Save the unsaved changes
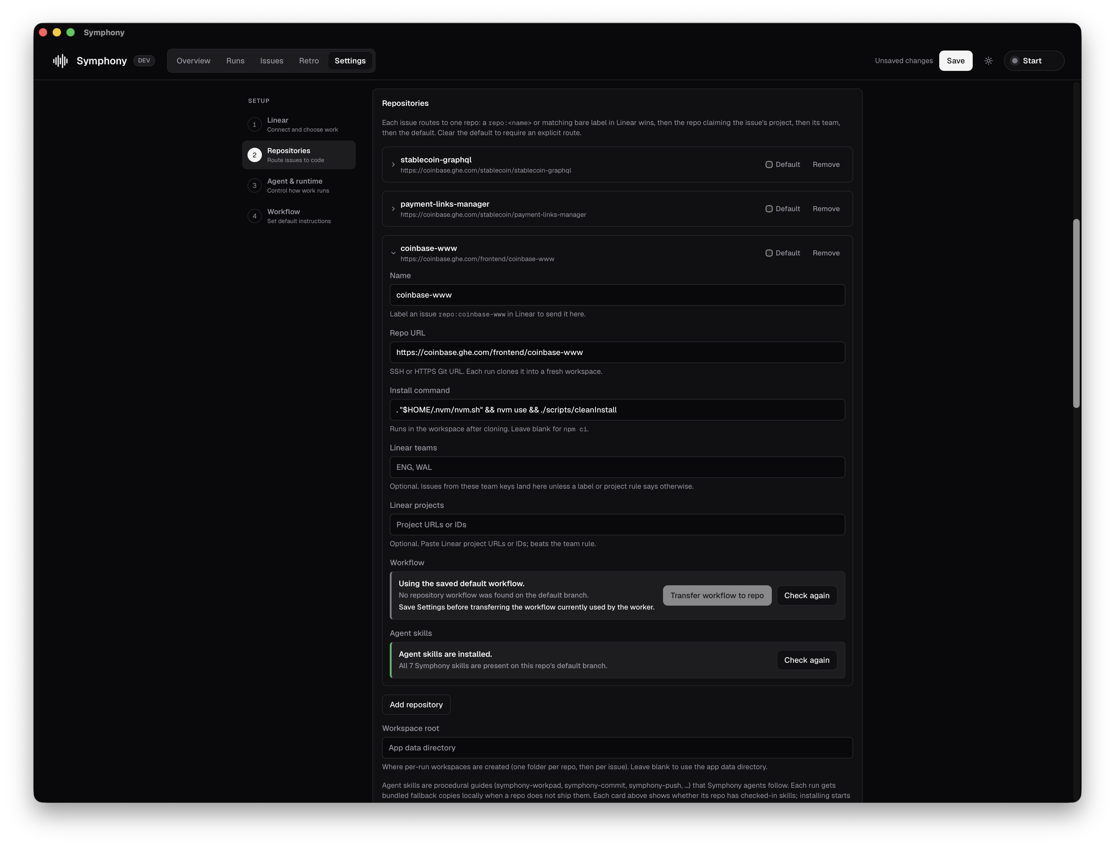Screen dimensions: 1115x847 pos(955,60)
